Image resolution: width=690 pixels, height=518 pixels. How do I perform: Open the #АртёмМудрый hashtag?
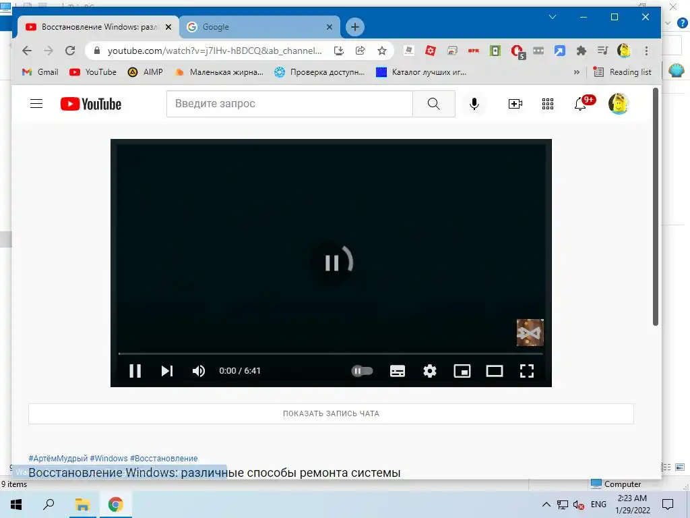pyautogui.click(x=58, y=459)
